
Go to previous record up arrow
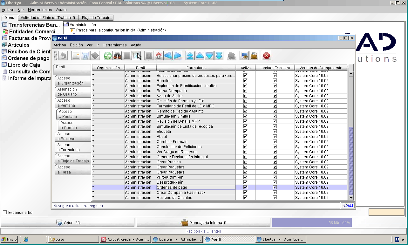pyautogui.click(x=200, y=56)
